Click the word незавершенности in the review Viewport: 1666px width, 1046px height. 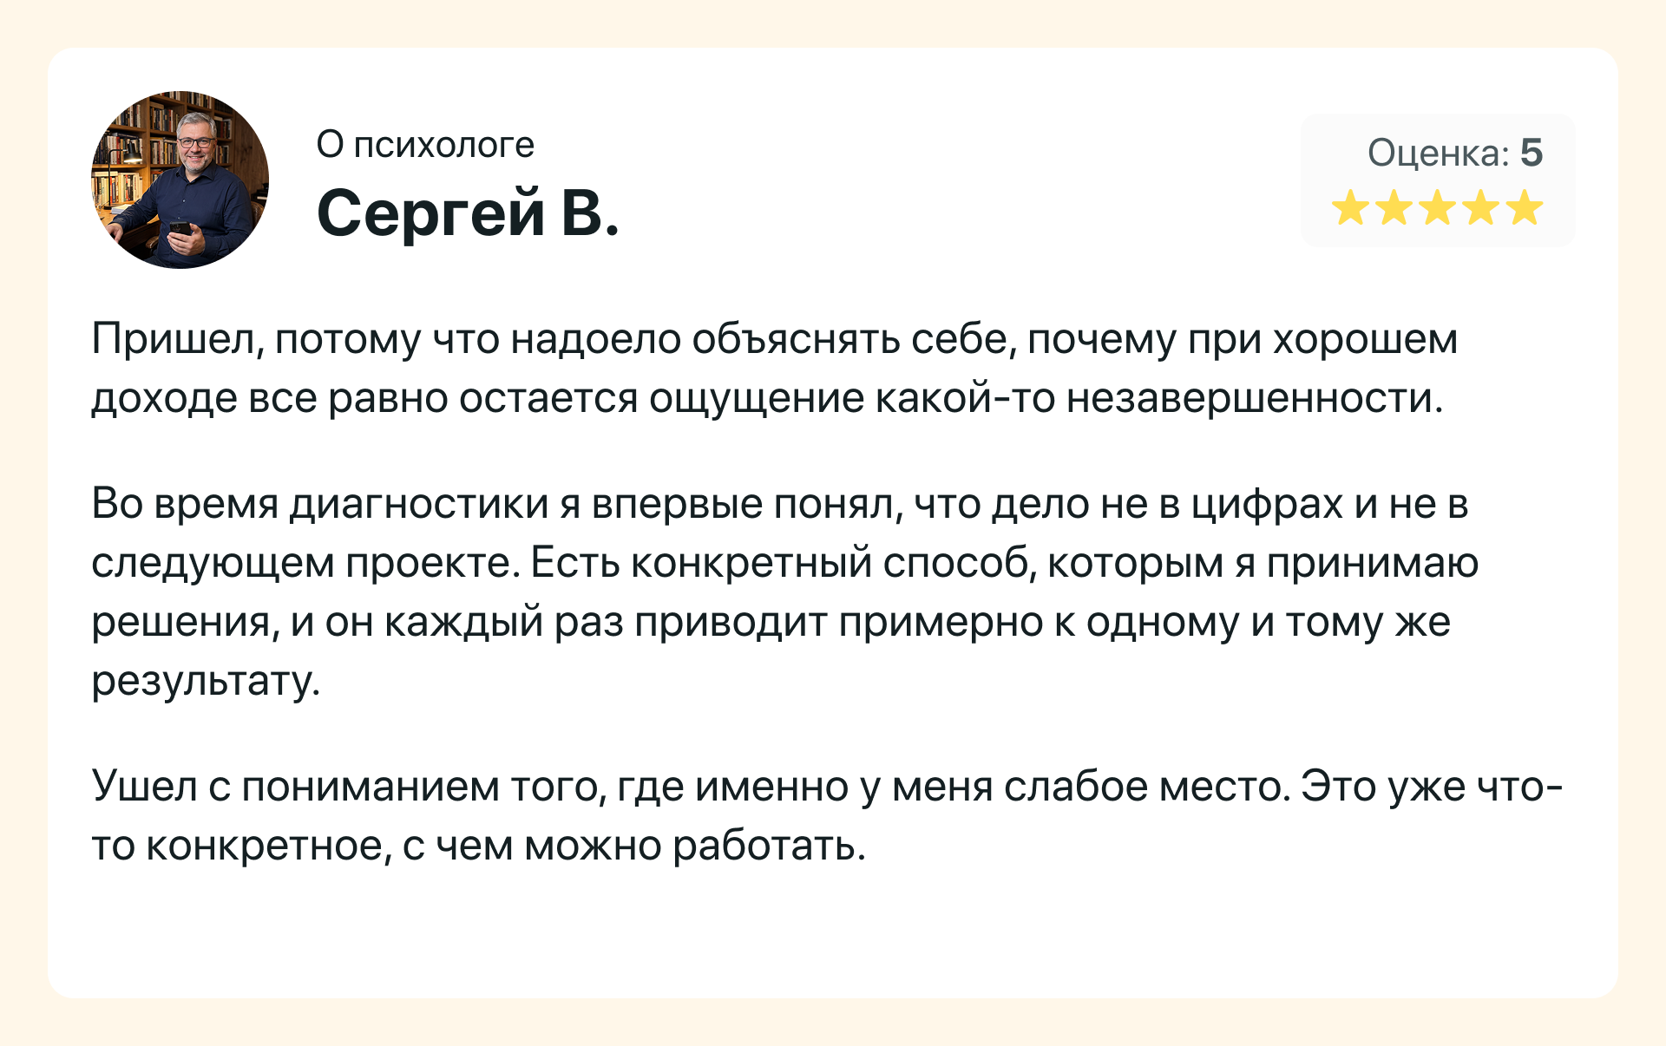[1254, 398]
